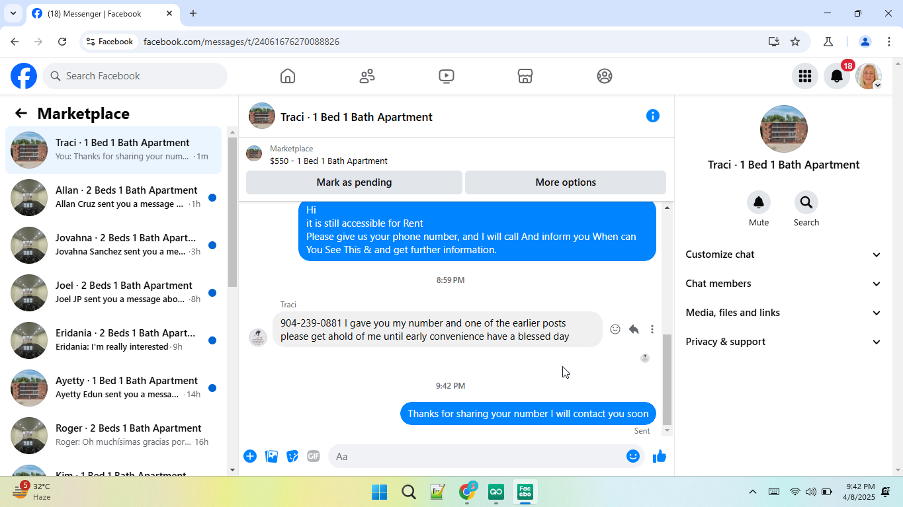
Task: Open the Jovahna conversation
Action: [x=114, y=245]
